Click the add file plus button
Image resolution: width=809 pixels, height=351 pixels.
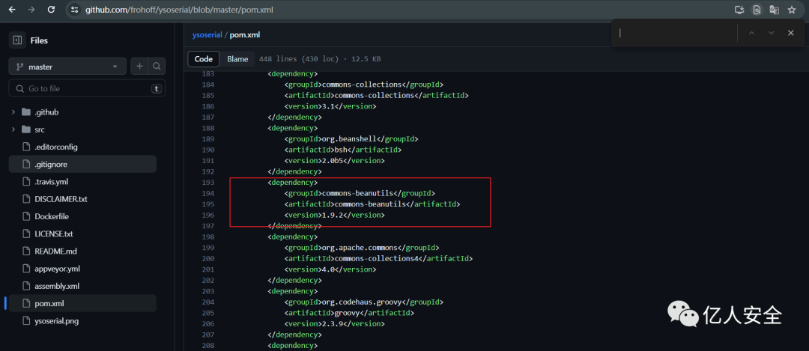pos(139,67)
